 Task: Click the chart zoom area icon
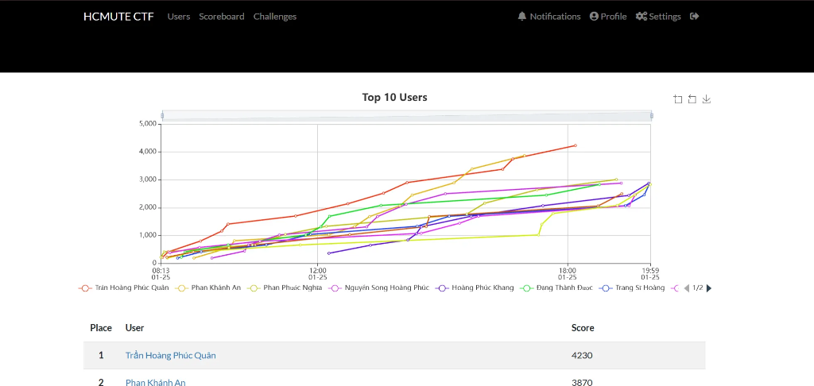click(677, 99)
